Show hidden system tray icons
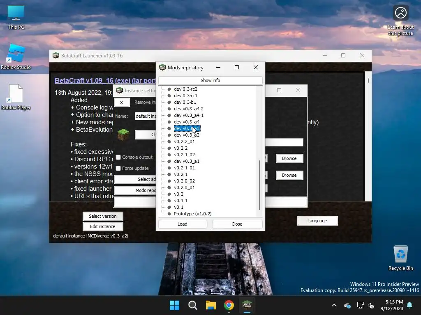This screenshot has width=421, height=315. click(334, 305)
